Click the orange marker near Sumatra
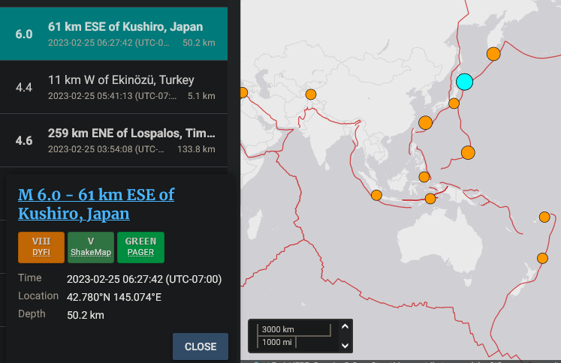Screen dimensions: 561x363 pos(376,195)
